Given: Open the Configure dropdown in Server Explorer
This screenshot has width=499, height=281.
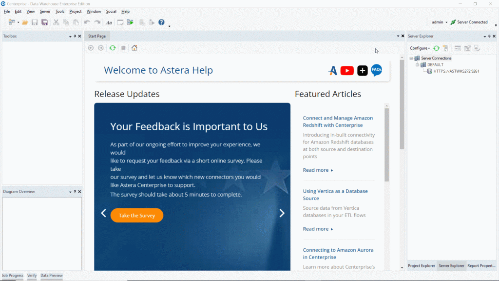Looking at the screenshot, I should click(x=420, y=48).
